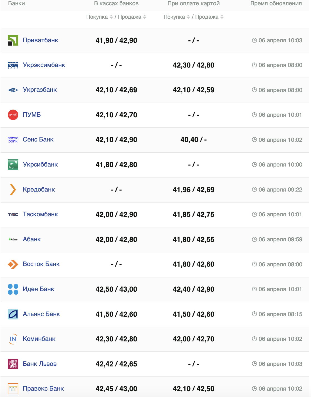This screenshot has height=397, width=311.
Task: Click the Sense Bank logo icon
Action: (13, 140)
